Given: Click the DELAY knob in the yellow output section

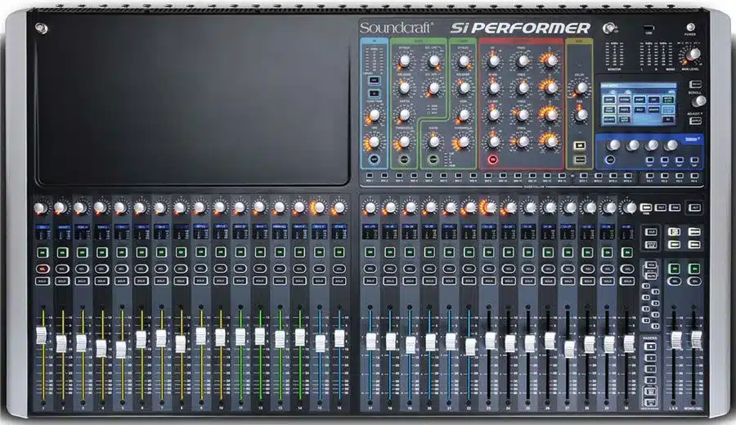Looking at the screenshot, I should [x=581, y=87].
